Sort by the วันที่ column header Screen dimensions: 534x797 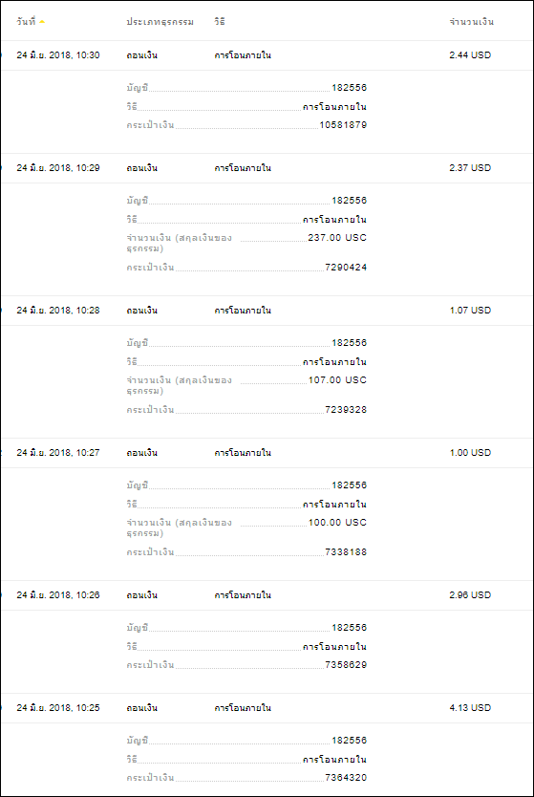(x=26, y=22)
